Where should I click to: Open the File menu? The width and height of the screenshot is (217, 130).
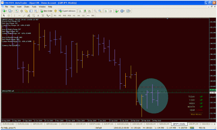coord(6,7)
